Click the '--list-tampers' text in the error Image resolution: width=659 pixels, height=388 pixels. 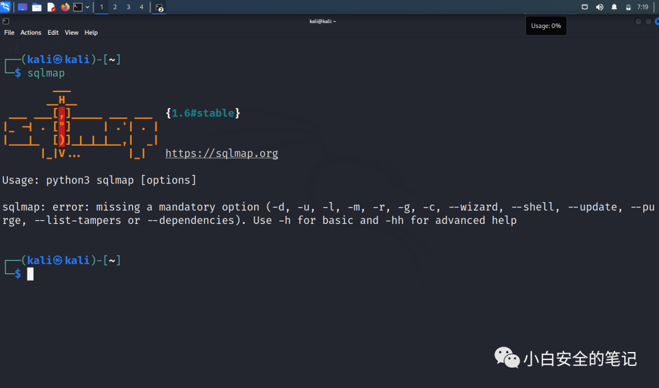77,221
